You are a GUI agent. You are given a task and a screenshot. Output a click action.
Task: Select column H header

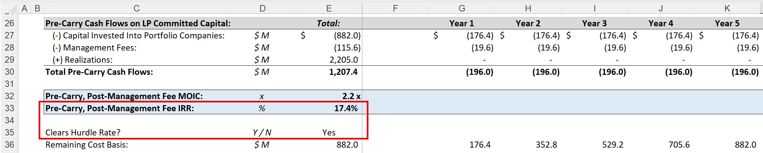coord(528,8)
